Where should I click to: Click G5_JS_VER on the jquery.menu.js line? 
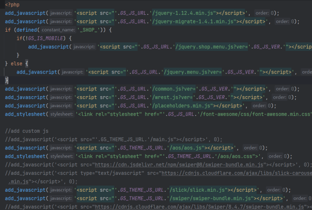[x=240, y=72]
